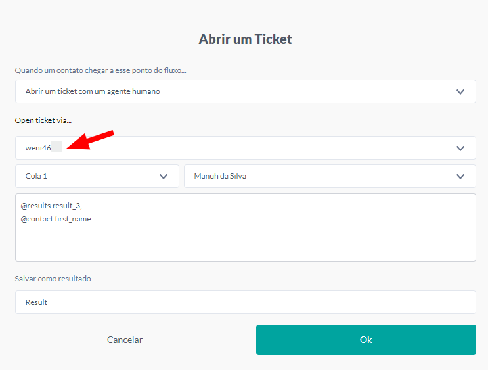The width and height of the screenshot is (488, 370).
Task: Click the @results.result_3 line in the message box
Action: coord(51,206)
